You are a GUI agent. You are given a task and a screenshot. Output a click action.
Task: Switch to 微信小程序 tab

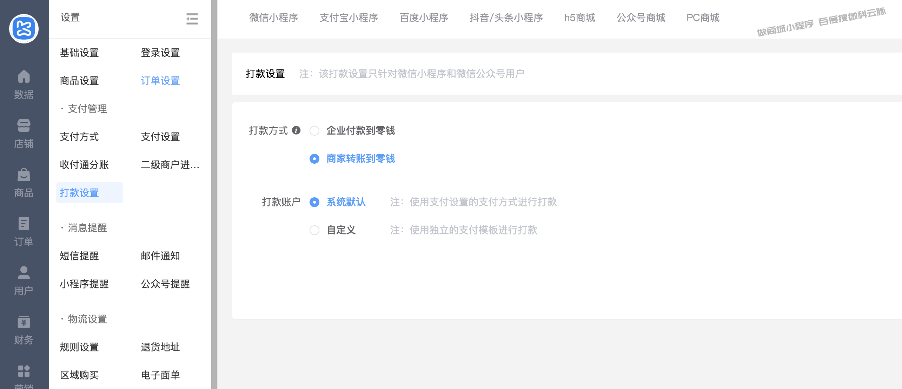(273, 18)
